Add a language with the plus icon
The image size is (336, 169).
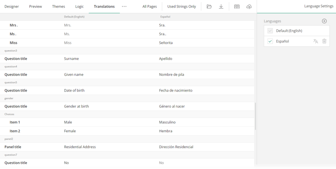[x=324, y=21]
